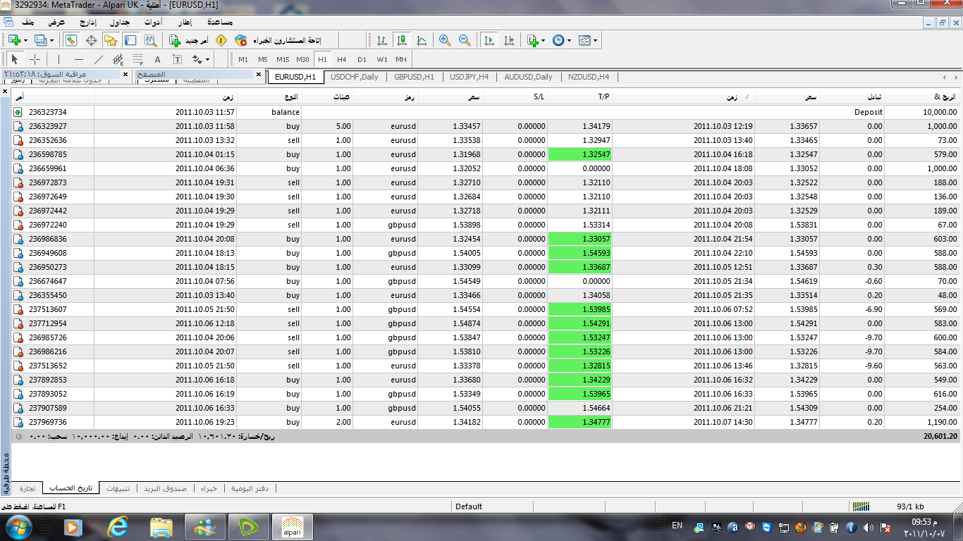Select order 236323927 row
The height and width of the screenshot is (541, 963).
[484, 126]
